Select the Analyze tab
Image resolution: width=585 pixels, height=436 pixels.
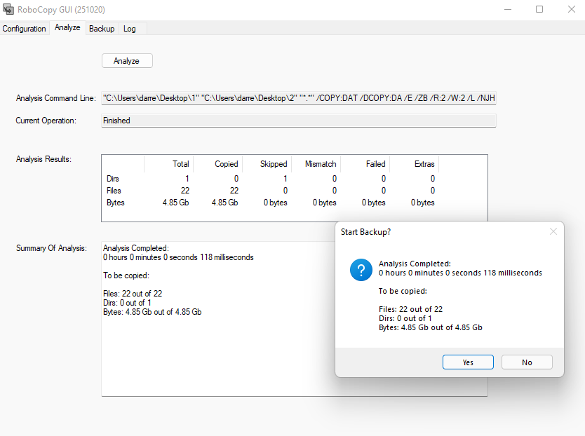tap(67, 27)
